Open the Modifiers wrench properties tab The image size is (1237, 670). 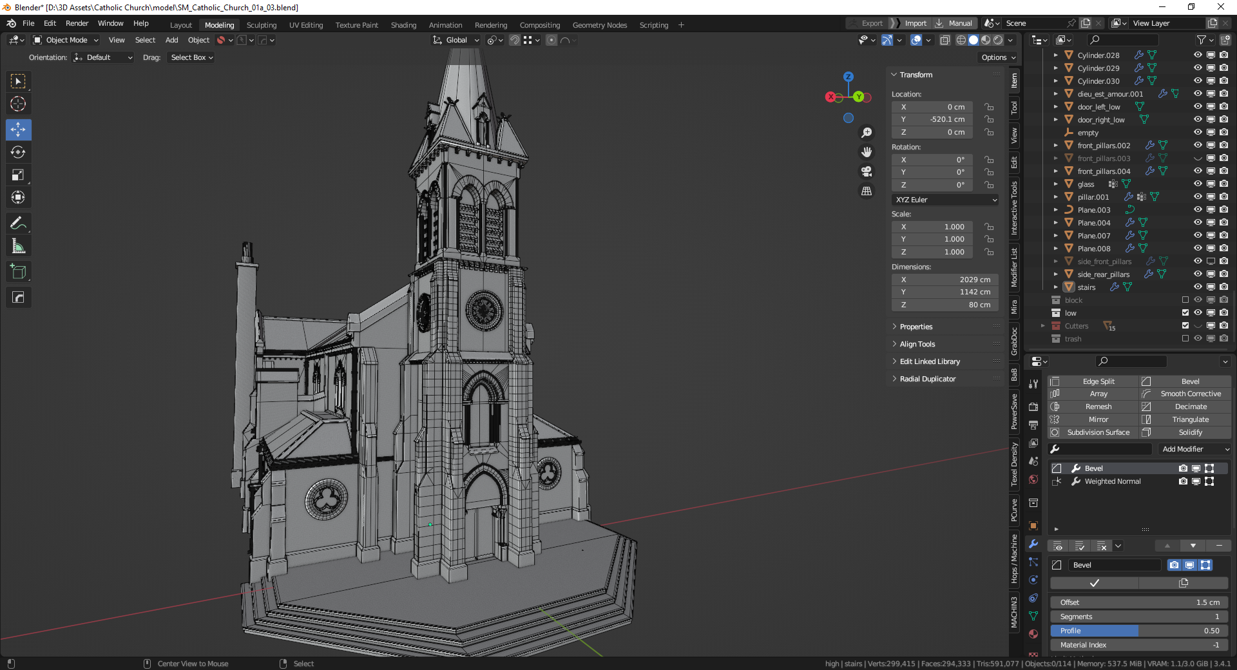click(x=1033, y=544)
